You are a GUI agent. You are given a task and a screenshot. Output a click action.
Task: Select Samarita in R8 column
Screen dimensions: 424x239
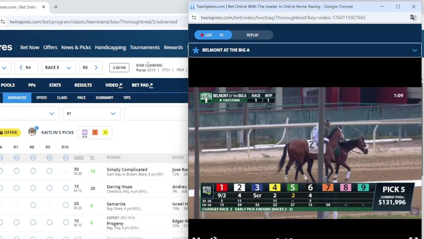click(x=33, y=205)
